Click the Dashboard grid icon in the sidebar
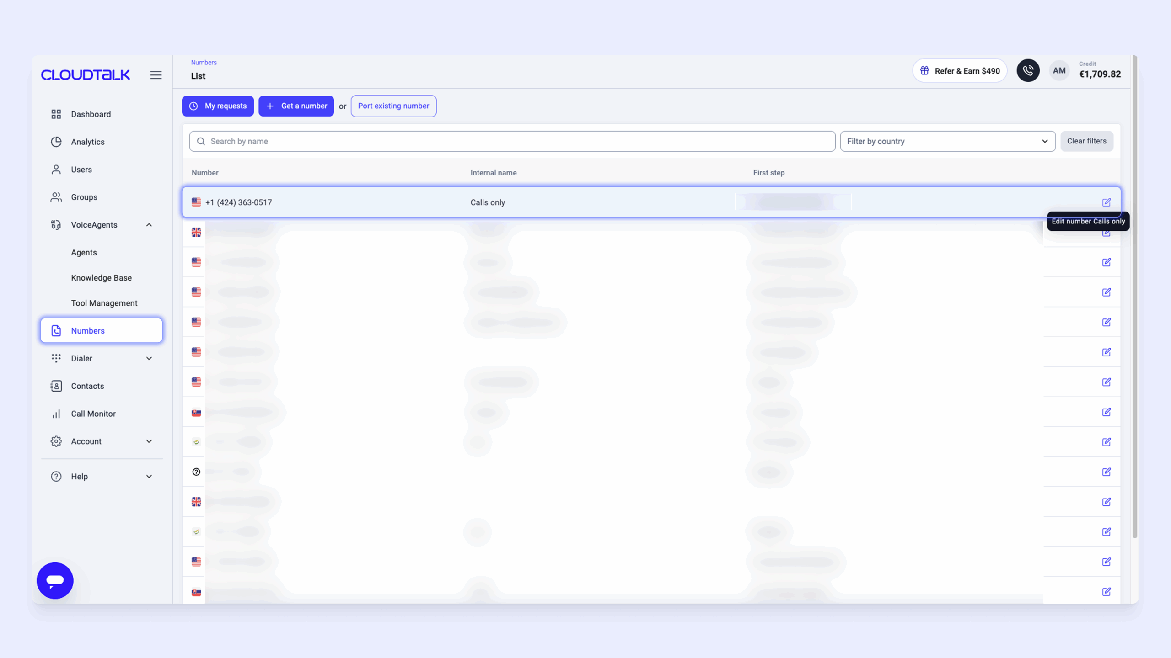 click(x=56, y=114)
